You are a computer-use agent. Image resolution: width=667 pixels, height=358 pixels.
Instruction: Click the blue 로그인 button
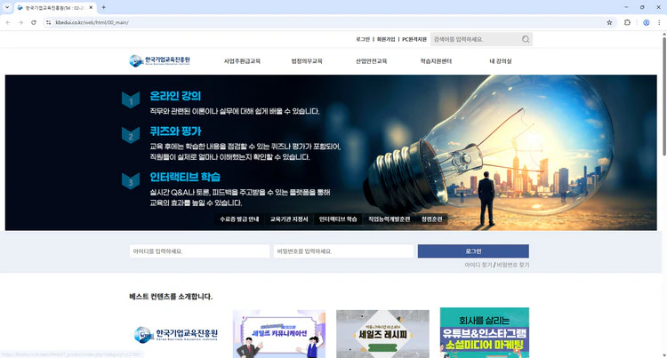click(x=473, y=251)
